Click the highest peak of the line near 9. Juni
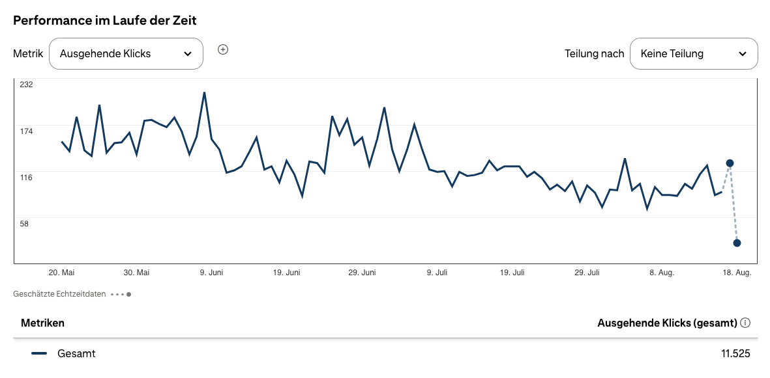 [204, 92]
